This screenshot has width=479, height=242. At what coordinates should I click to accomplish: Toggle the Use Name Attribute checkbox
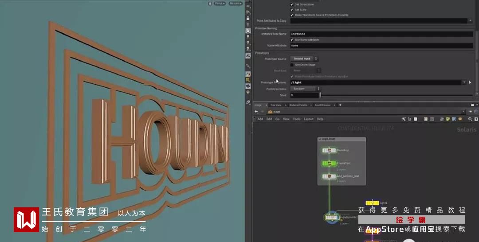click(x=292, y=40)
